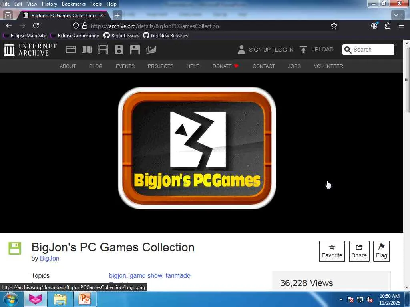
Task: Open the Edit menu
Action: (x=18, y=4)
